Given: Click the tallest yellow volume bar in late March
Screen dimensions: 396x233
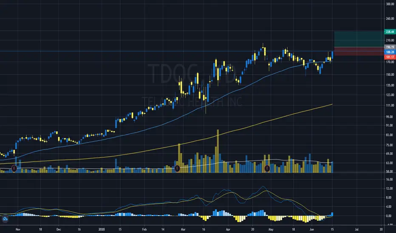Looking at the screenshot, I should 218,151.
